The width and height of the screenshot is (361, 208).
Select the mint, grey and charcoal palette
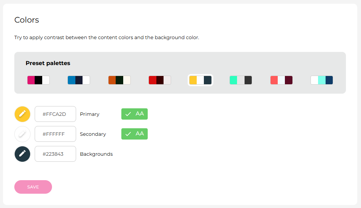[241, 80]
